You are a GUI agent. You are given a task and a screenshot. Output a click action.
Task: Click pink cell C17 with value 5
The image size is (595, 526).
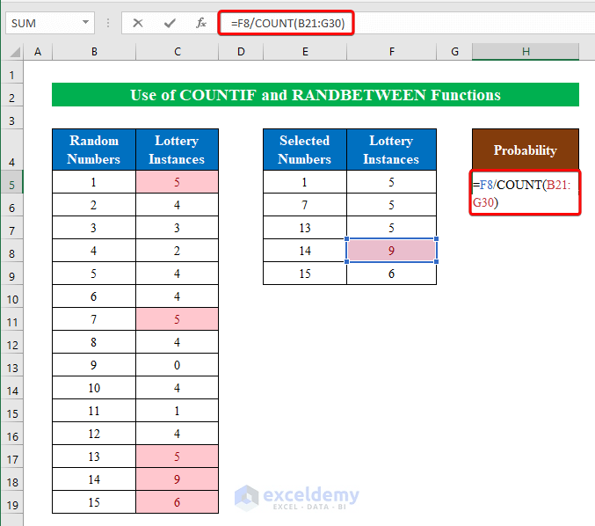point(177,457)
